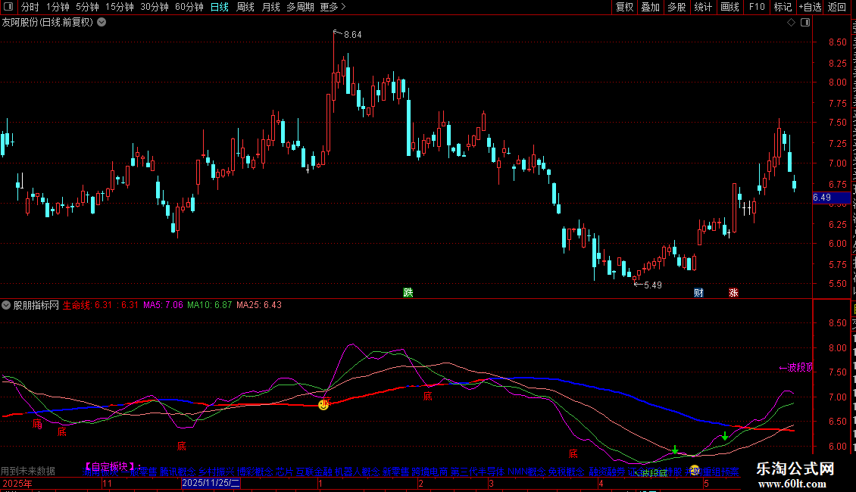Open the NMN概念 sector link
The image size is (856, 492).
(x=526, y=472)
